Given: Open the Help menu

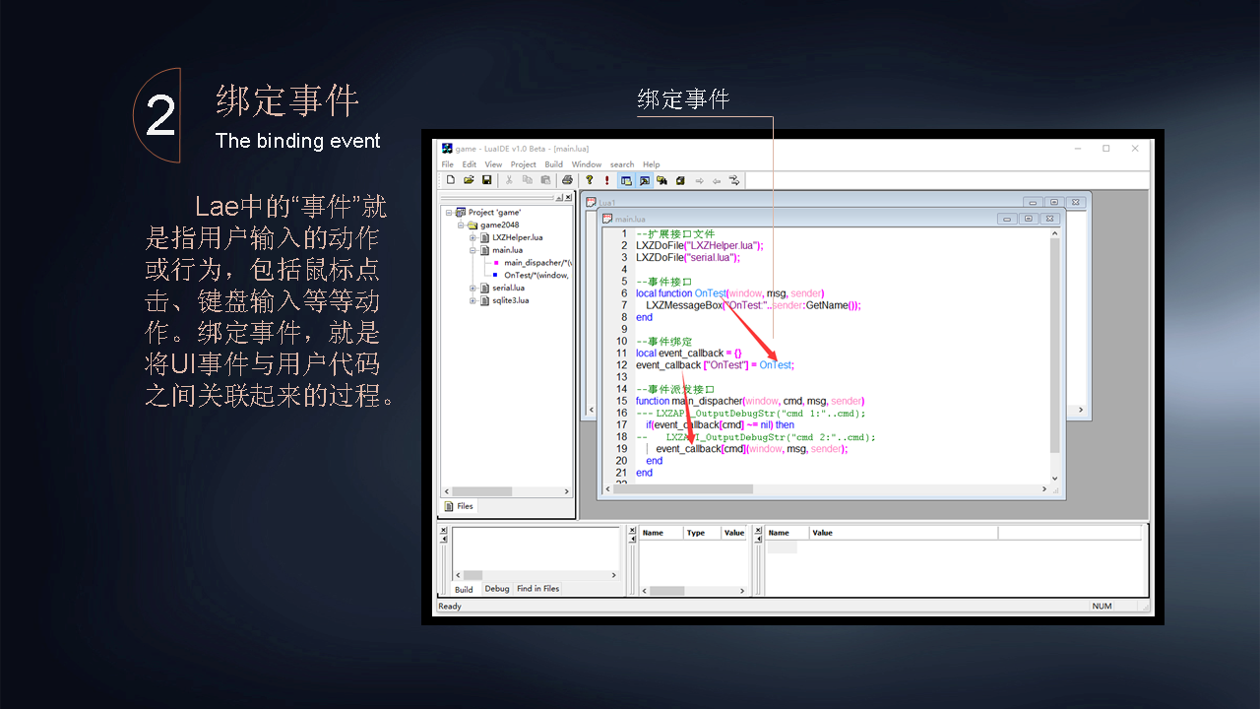Looking at the screenshot, I should [652, 164].
